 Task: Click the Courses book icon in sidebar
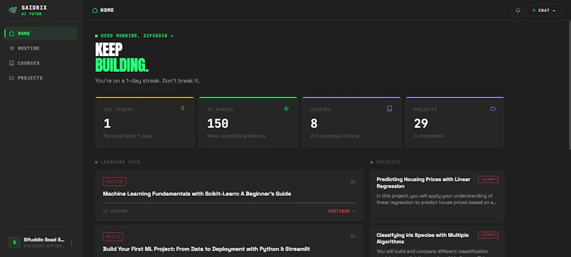pos(11,63)
